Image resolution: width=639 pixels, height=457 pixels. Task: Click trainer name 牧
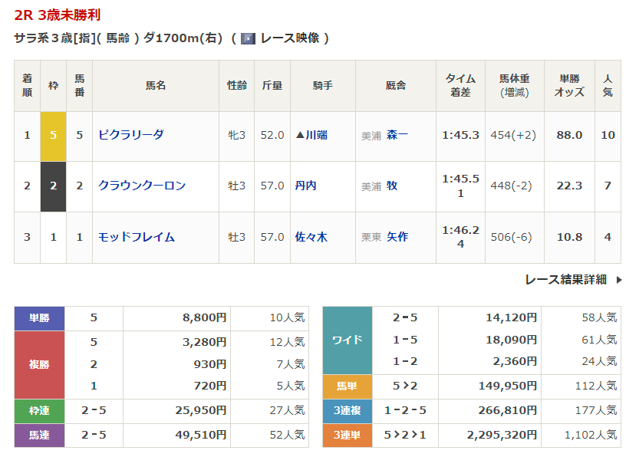point(392,186)
